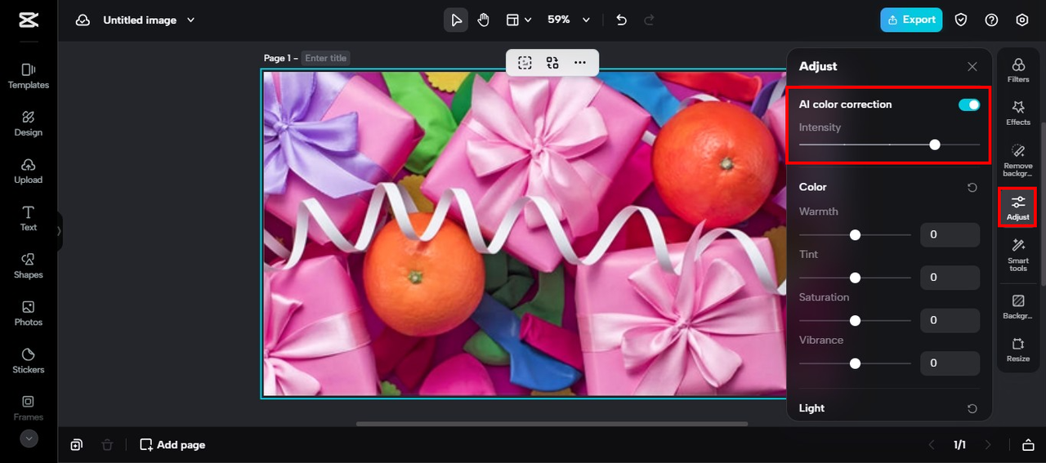The width and height of the screenshot is (1046, 463).
Task: Click the replace/scan icon in floating toolbar
Action: click(552, 63)
